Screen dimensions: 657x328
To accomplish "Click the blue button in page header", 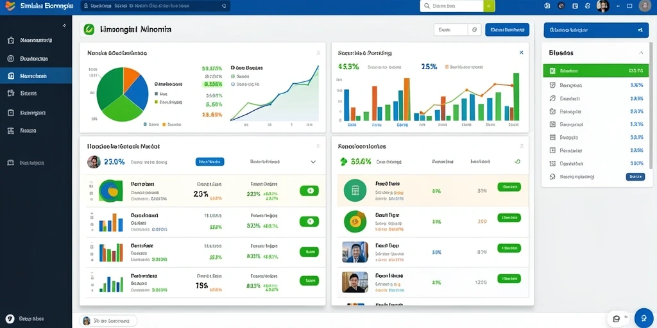I will [507, 29].
